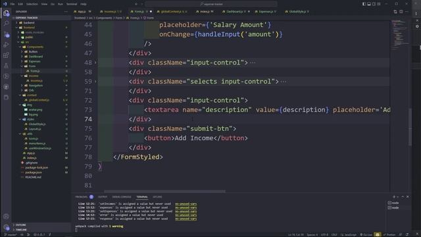Add new terminal with plus icon

click(x=394, y=197)
